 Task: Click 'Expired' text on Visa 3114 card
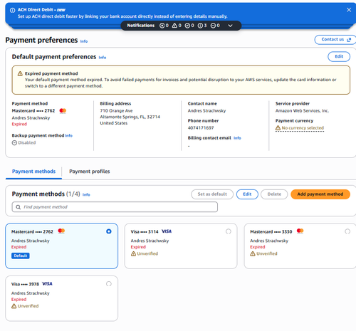[x=138, y=247]
